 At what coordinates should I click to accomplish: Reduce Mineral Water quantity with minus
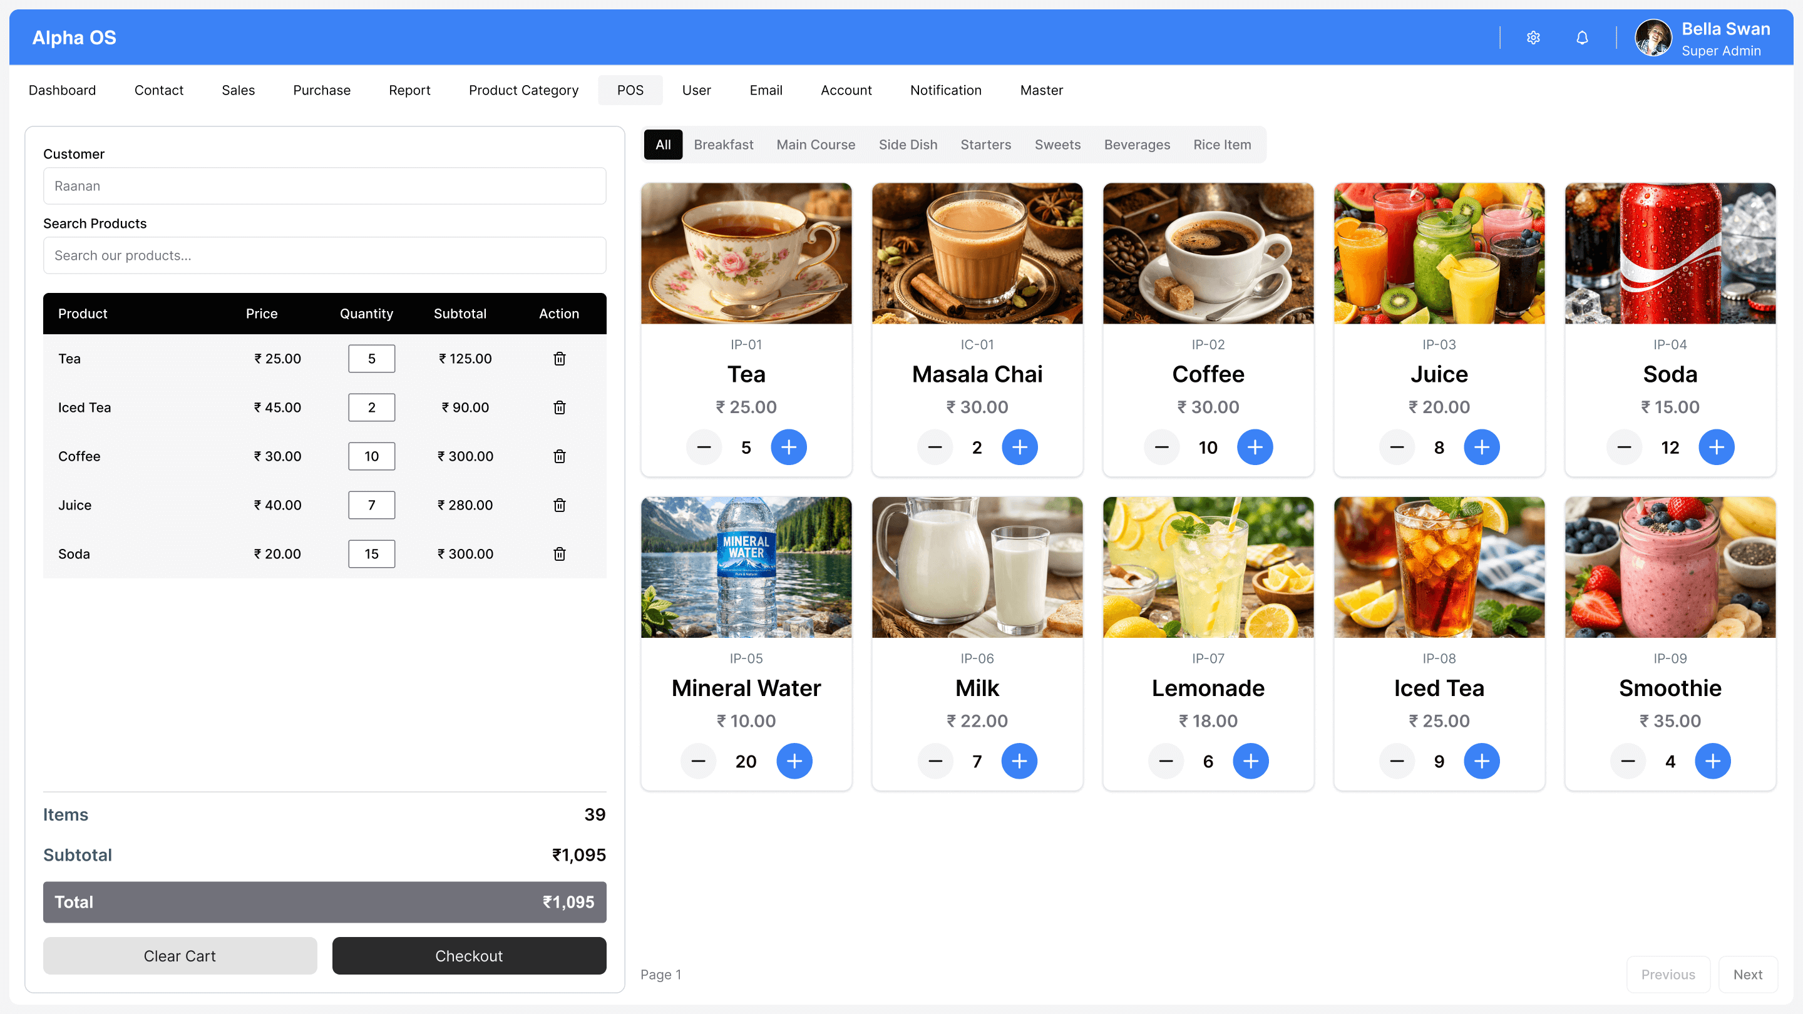(698, 761)
